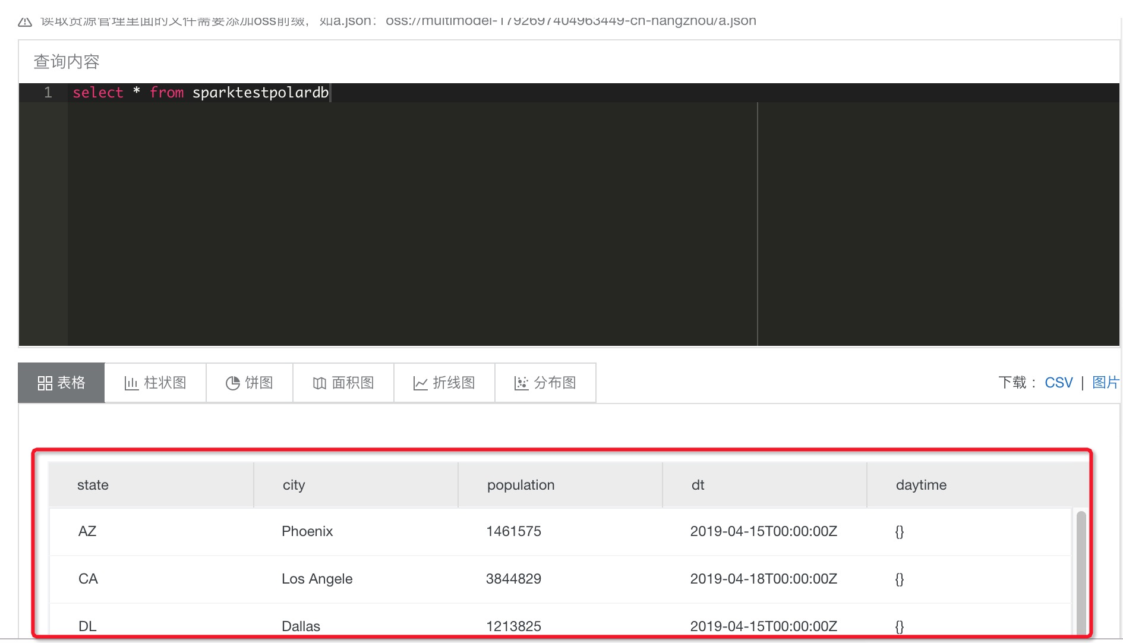The width and height of the screenshot is (1123, 643).
Task: Download query results as CSV
Action: coord(1058,382)
